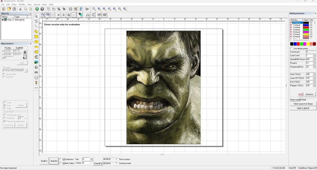Click the New file icon in toolbar

pos(4,9)
